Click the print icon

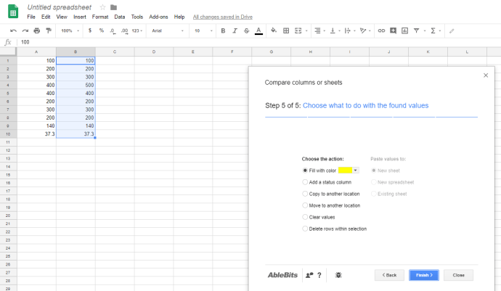coord(37,31)
